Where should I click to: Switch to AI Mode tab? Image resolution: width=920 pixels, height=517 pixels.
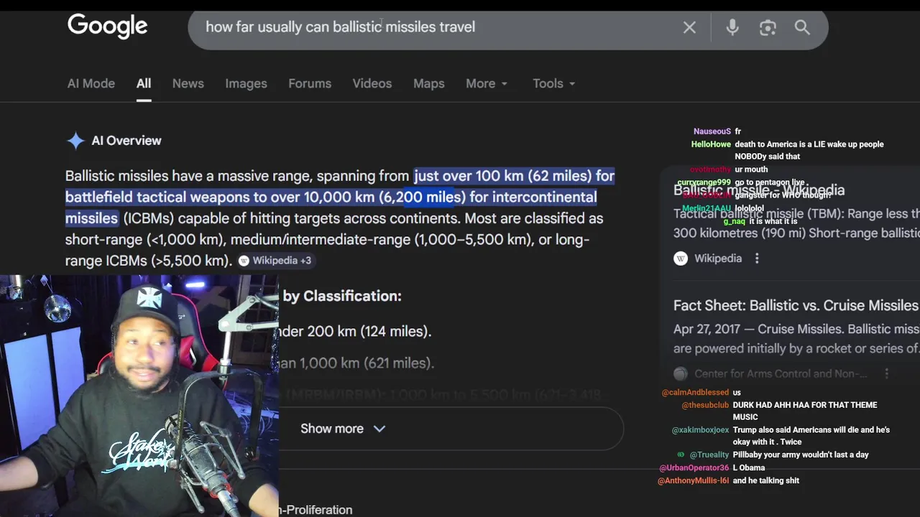point(91,83)
